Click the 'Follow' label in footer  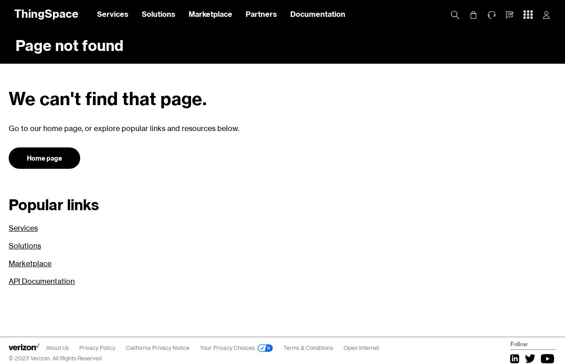click(519, 344)
